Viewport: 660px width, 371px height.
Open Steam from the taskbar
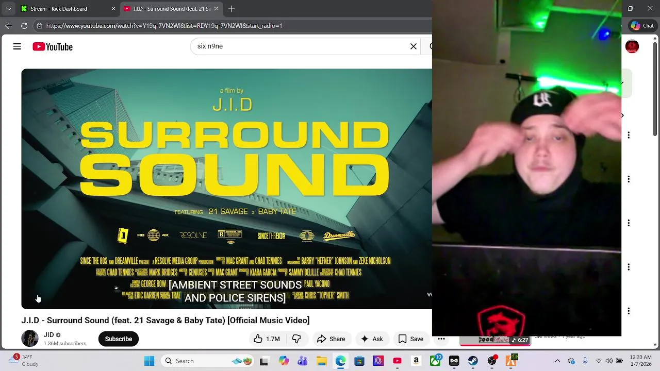[473, 361]
